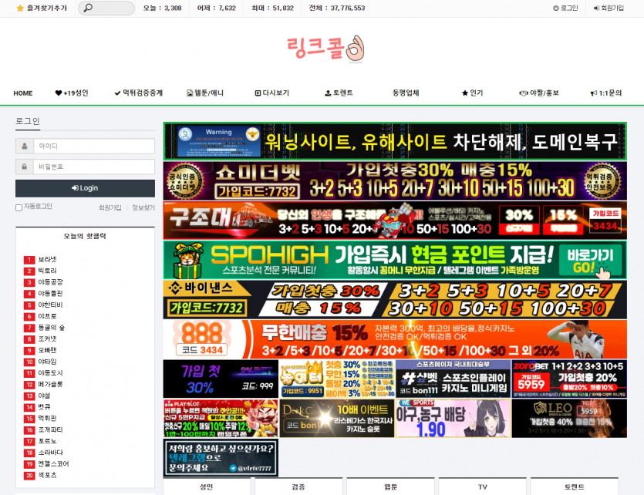644x495 pixels.
Task: Click the megaphone icon next to 회원가입
Action: point(595,8)
